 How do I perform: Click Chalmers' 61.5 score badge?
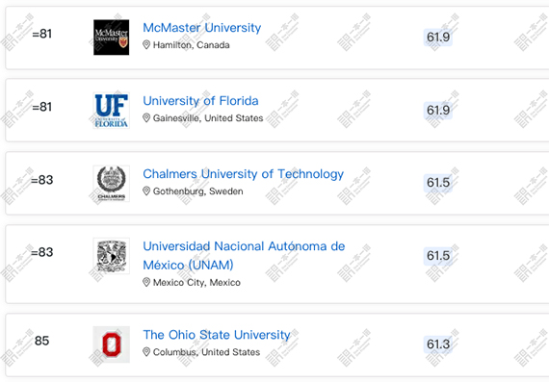pyautogui.click(x=438, y=183)
